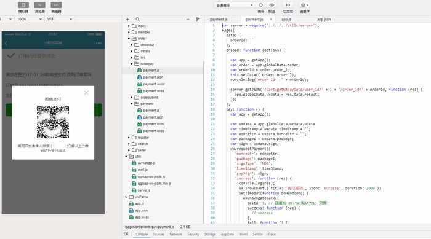Image resolution: width=431 pixels, height=239 pixels.
Task: Switch to first payment.js editor tab
Action: [x=219, y=20]
